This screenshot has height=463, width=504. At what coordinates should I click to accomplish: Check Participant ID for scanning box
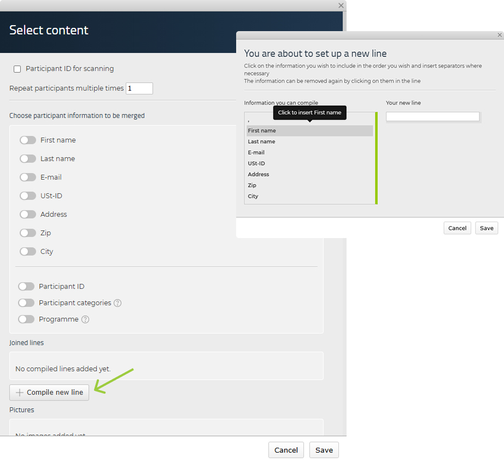[17, 69]
